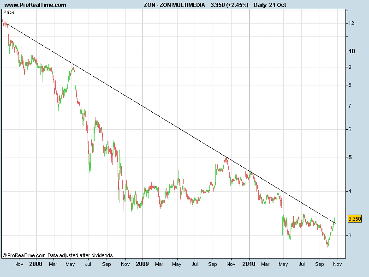Click the www.ProRealTime.com header text
Viewport: 369px width, 277px height.
pyautogui.click(x=36, y=5)
